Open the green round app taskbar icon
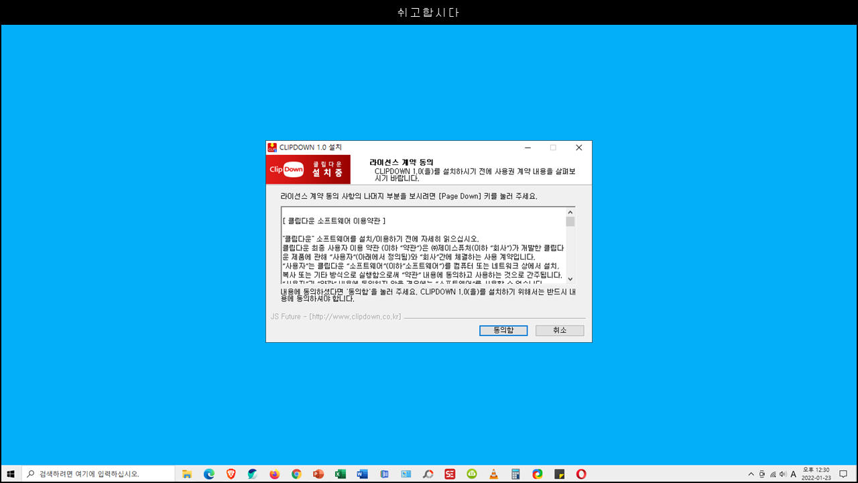The image size is (858, 483). point(472,474)
